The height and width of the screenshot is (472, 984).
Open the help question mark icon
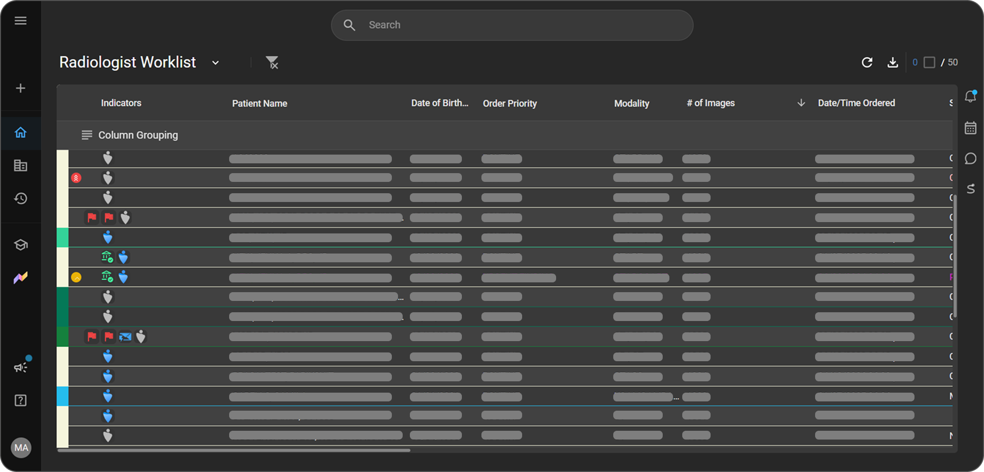pos(21,400)
